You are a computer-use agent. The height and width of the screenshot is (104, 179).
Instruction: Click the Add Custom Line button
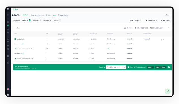click(x=152, y=20)
